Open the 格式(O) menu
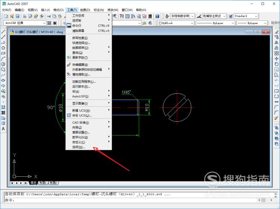Viewport: 280px width, 209px height. point(59,10)
